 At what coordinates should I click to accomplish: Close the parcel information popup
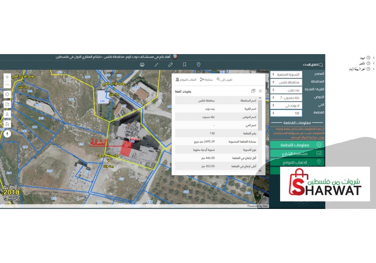pos(260,91)
